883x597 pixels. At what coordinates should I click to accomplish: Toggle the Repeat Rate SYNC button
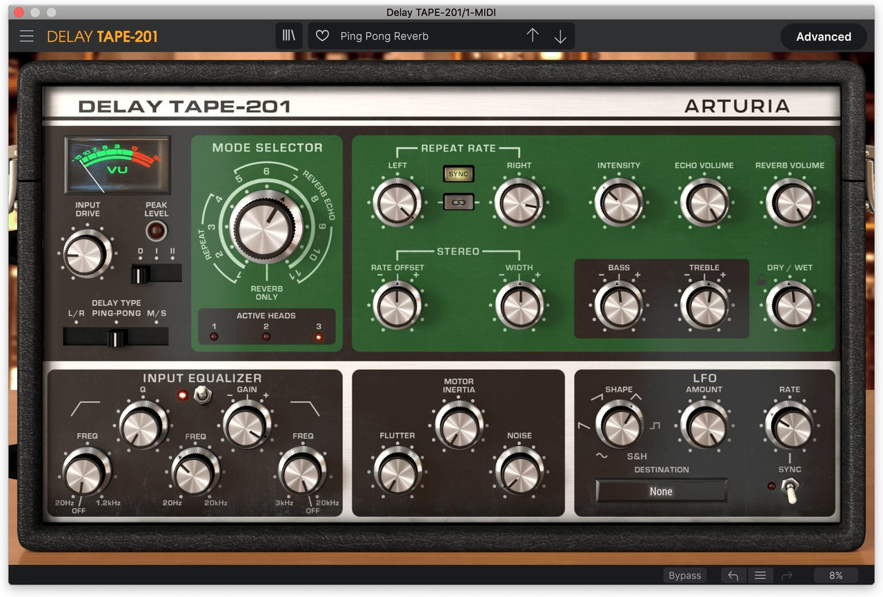[x=459, y=174]
